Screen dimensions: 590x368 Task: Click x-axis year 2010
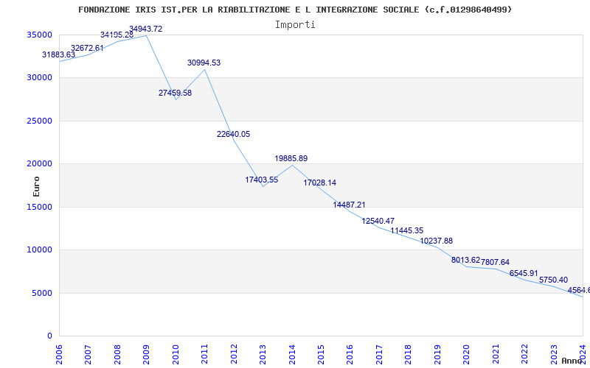pos(176,354)
